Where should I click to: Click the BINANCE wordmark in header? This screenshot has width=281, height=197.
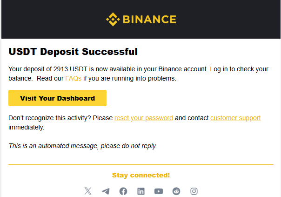tap(149, 20)
